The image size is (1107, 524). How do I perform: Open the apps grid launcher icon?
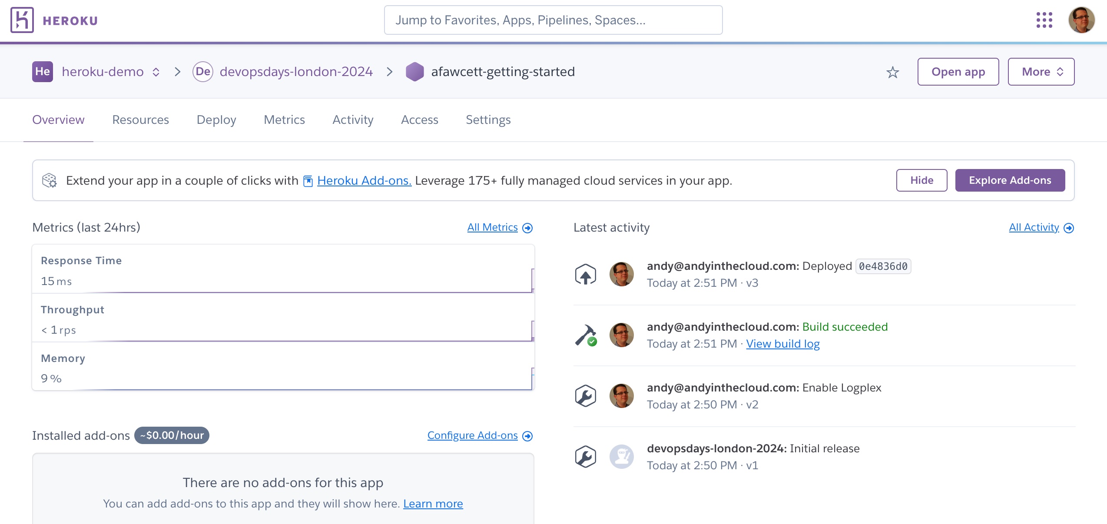pos(1044,20)
